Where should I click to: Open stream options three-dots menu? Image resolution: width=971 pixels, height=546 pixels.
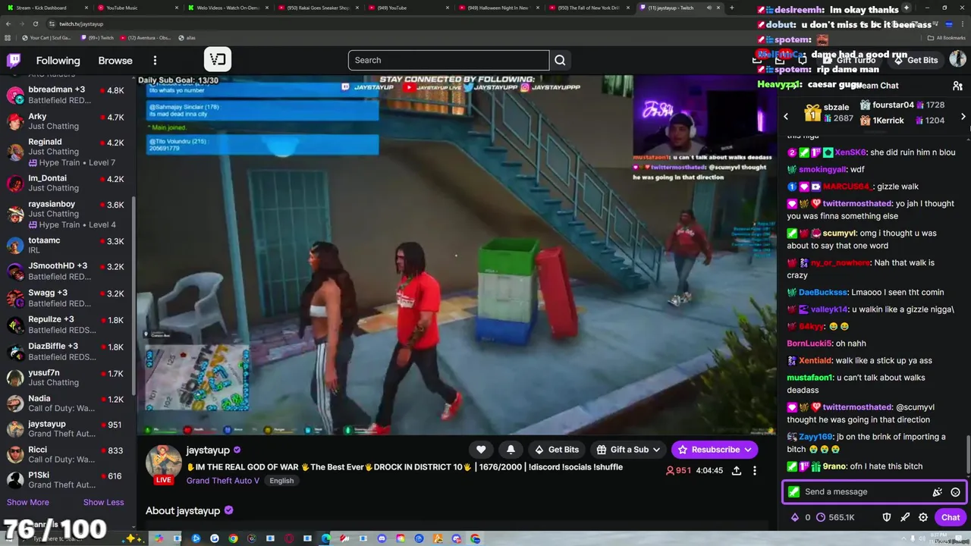(x=754, y=471)
